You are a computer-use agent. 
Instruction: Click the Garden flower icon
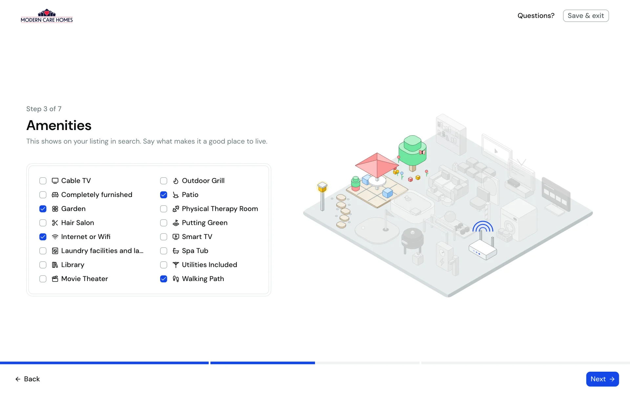pos(55,209)
